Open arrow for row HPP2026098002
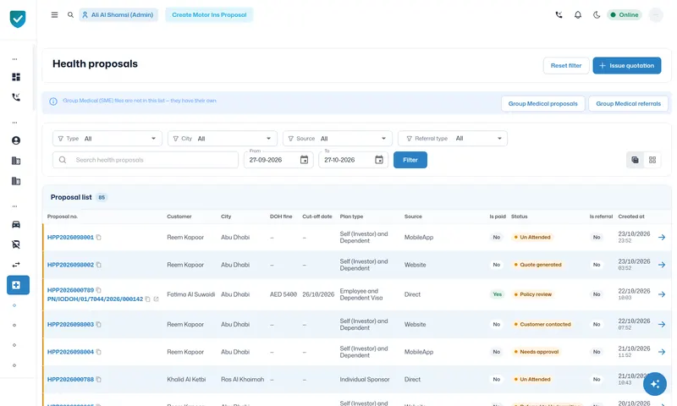The height and width of the screenshot is (406, 677). click(662, 265)
